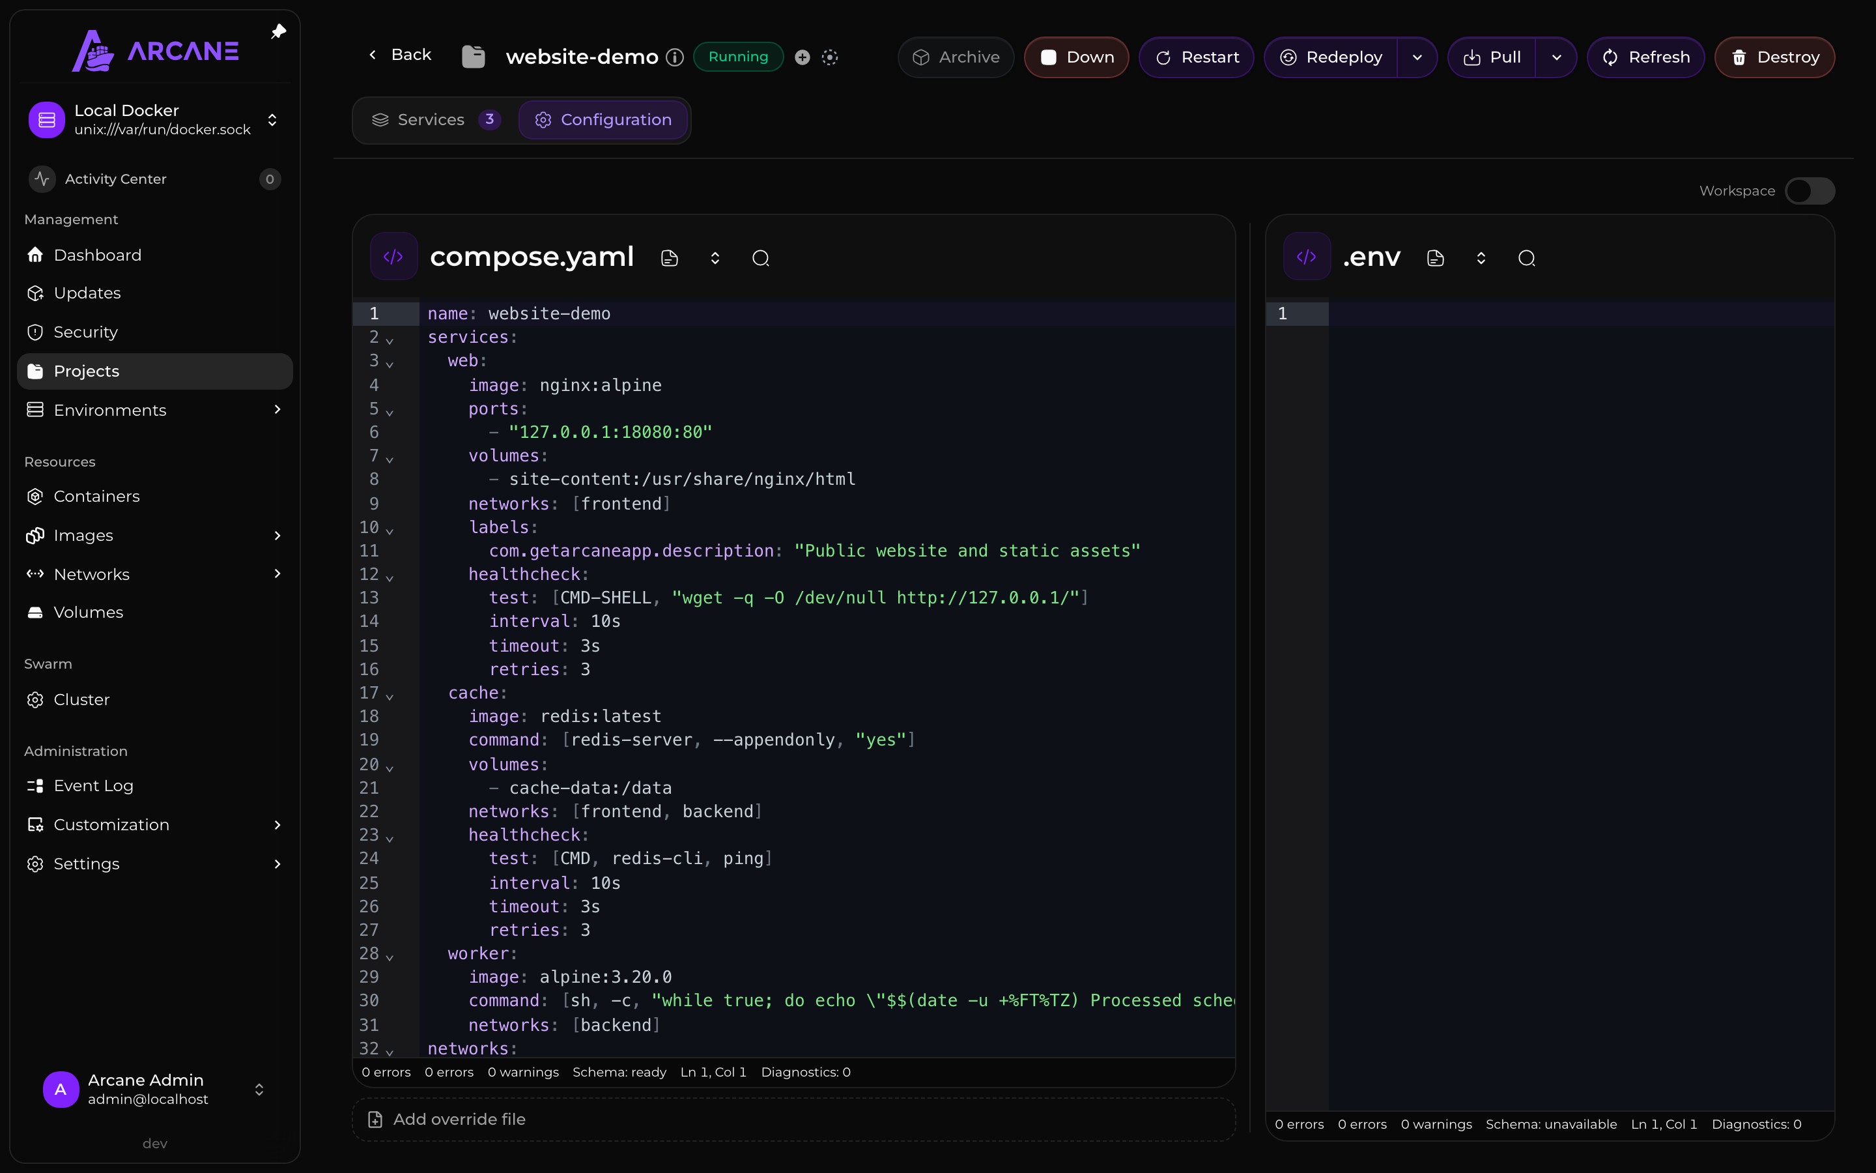Click the plus icon next to Running badge
This screenshot has height=1173, width=1876.
(x=803, y=57)
